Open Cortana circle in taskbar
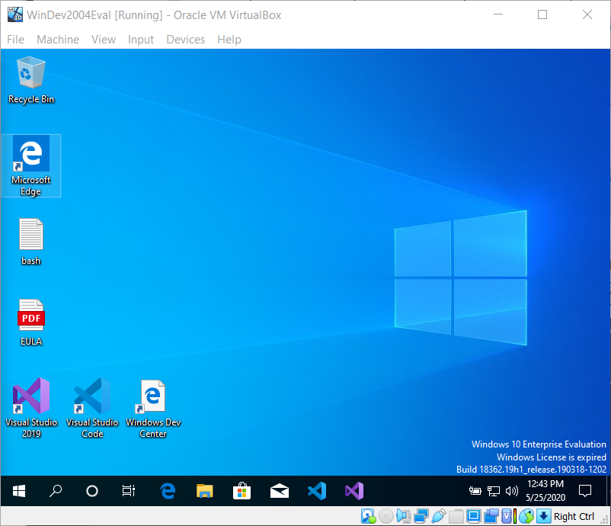The image size is (611, 526). [92, 491]
